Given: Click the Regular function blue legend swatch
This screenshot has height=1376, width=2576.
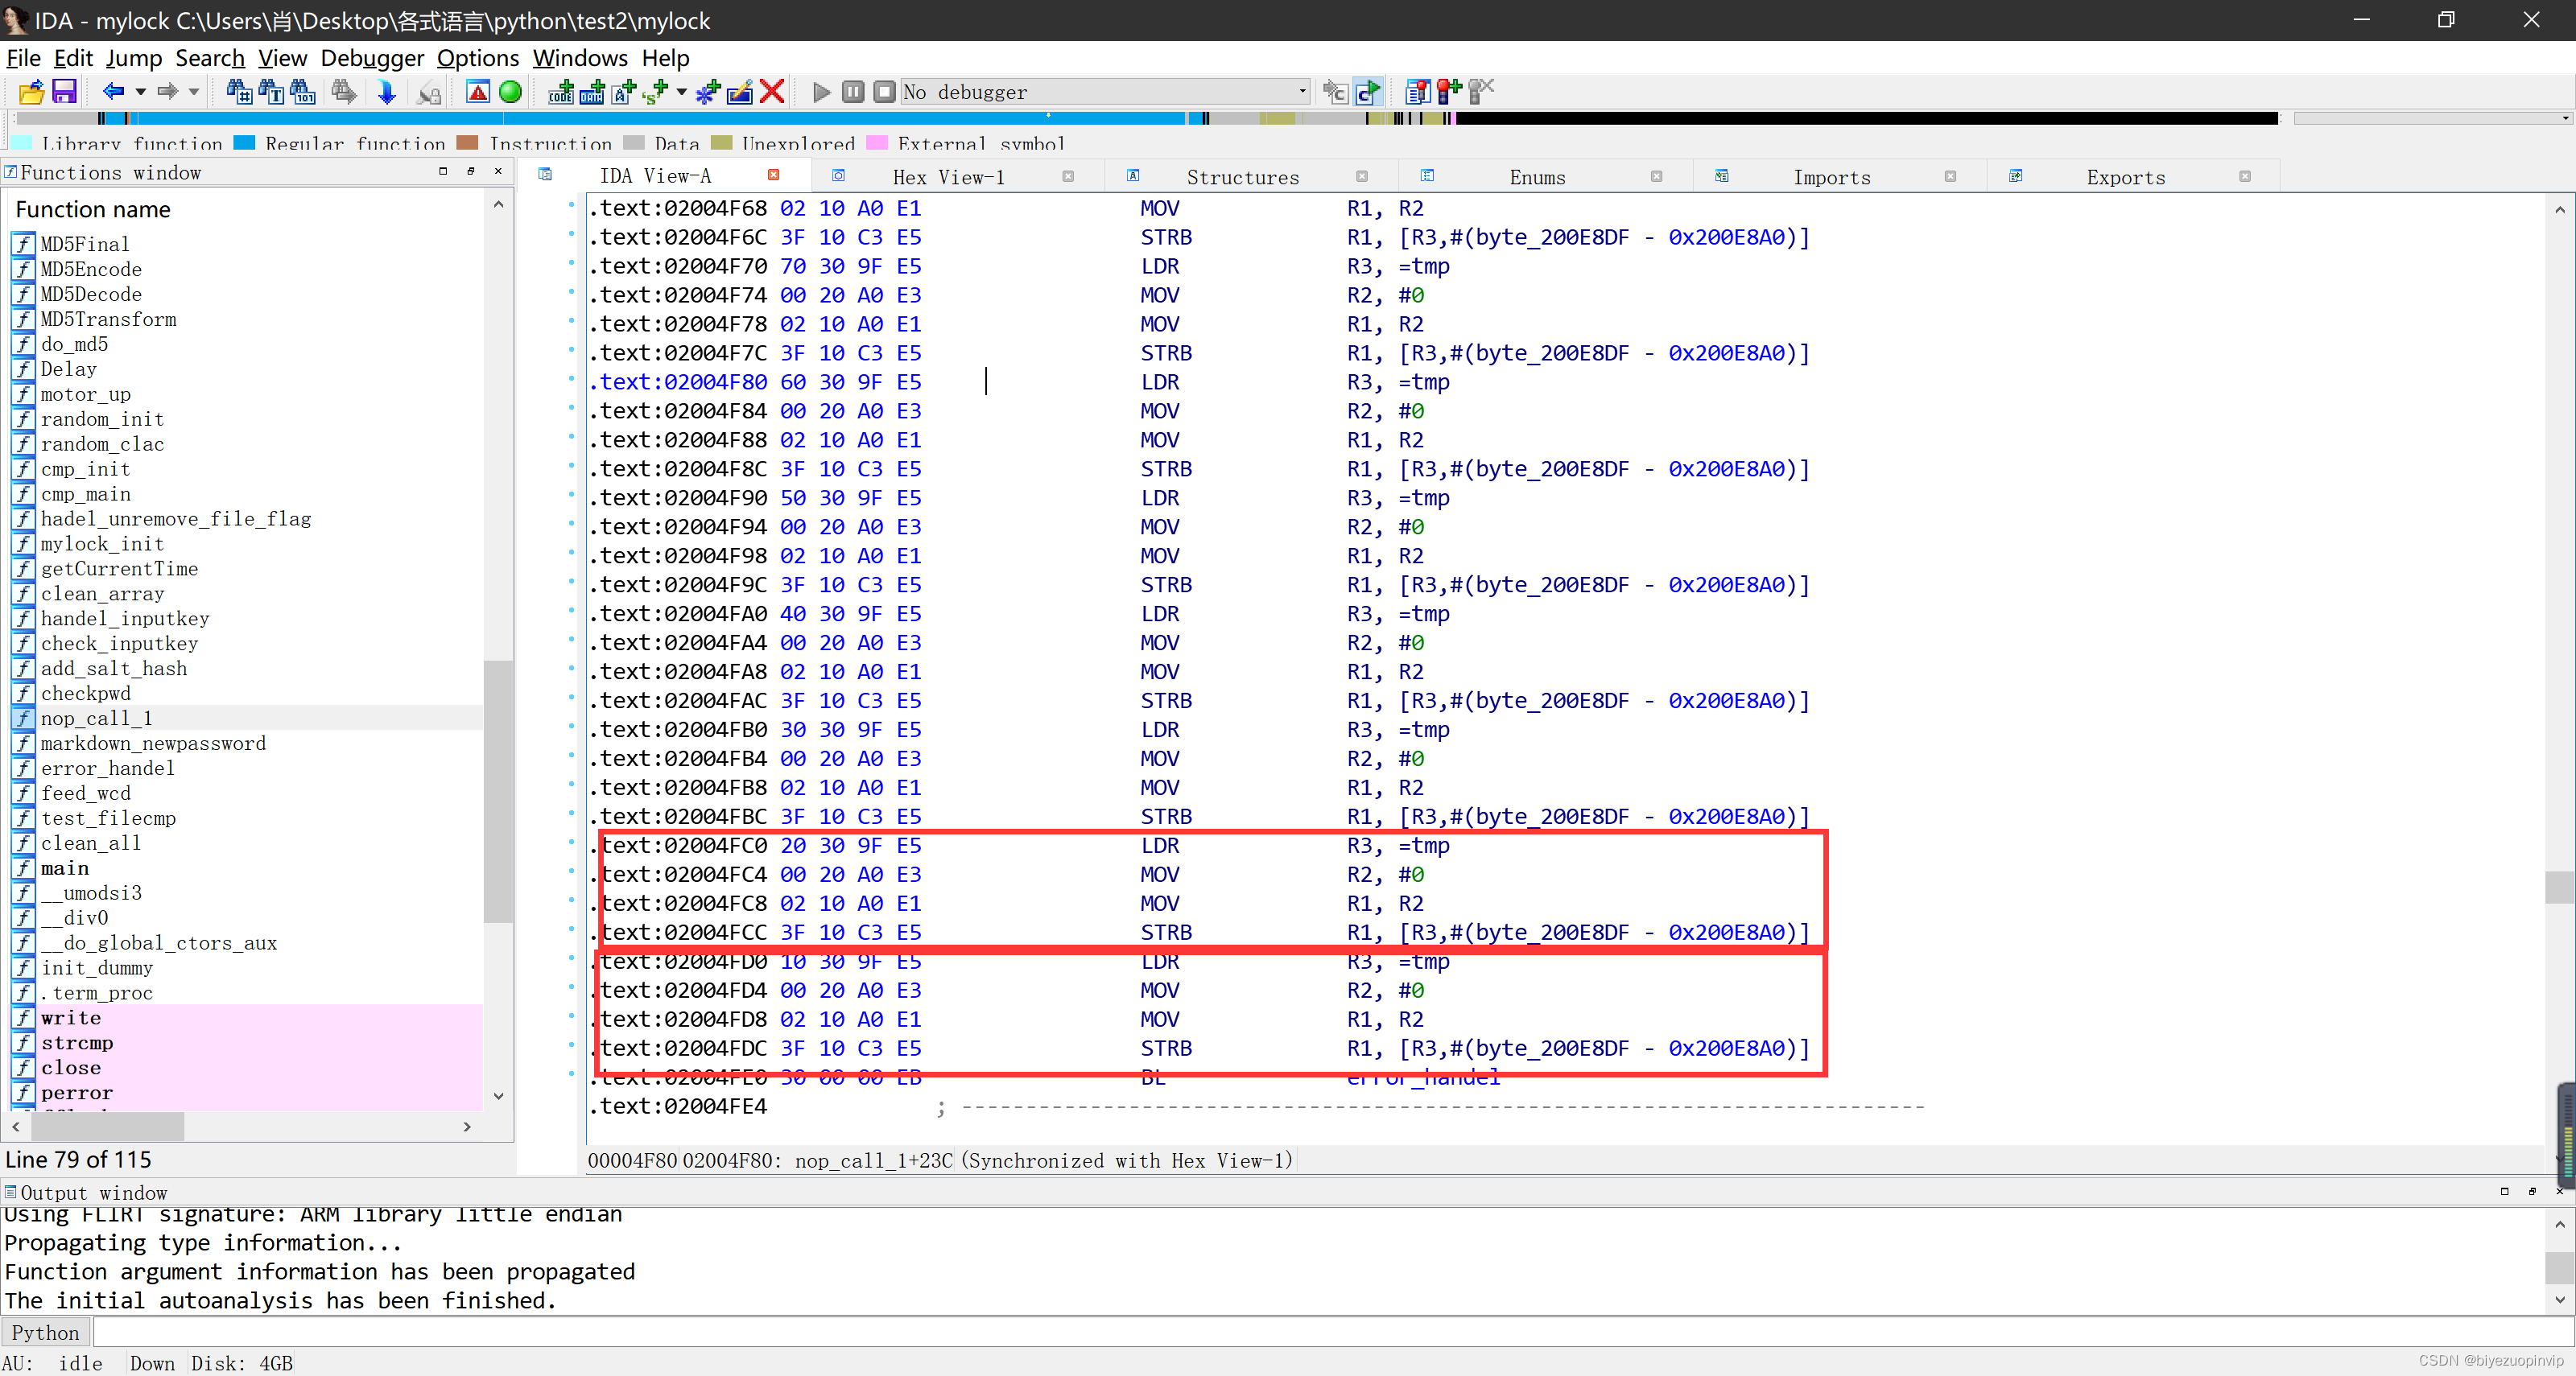Looking at the screenshot, I should [x=245, y=143].
